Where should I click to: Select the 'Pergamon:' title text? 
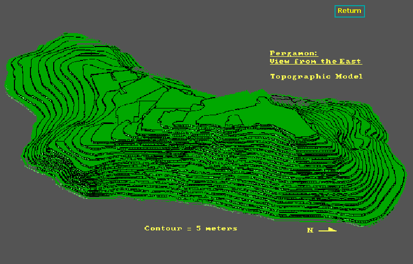tap(294, 53)
